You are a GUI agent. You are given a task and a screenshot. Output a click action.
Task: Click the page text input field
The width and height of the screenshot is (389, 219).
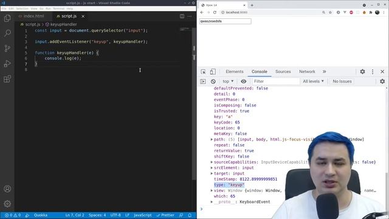pyautogui.click(x=225, y=21)
